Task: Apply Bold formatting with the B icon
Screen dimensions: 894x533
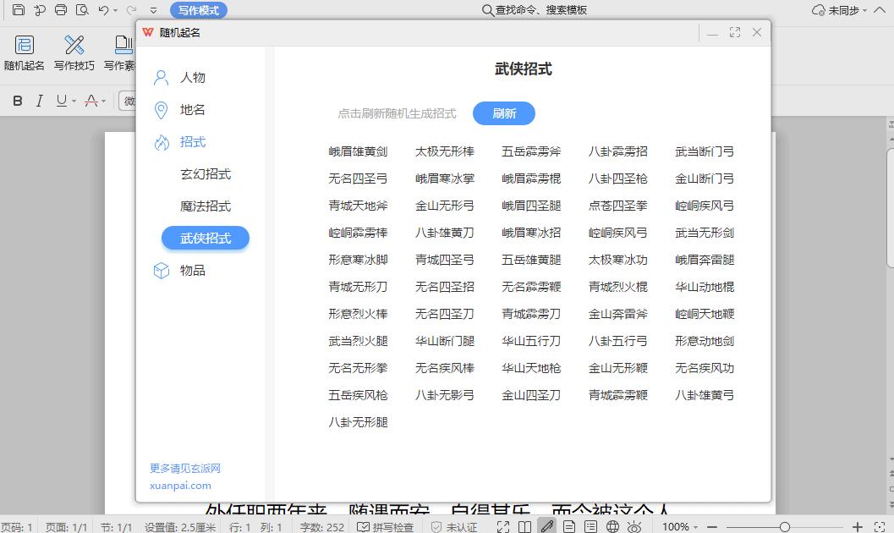Action: coord(17,101)
